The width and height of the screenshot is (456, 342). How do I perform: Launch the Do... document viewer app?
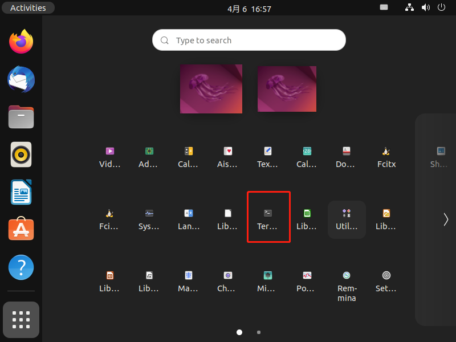347,151
